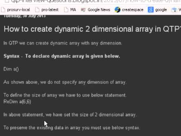The image size is (181, 136).
Task: Click the page icon beside MA
Action: tap(66, 10)
